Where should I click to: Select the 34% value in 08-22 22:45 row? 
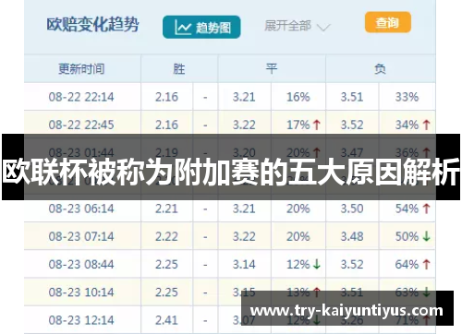pos(407,125)
